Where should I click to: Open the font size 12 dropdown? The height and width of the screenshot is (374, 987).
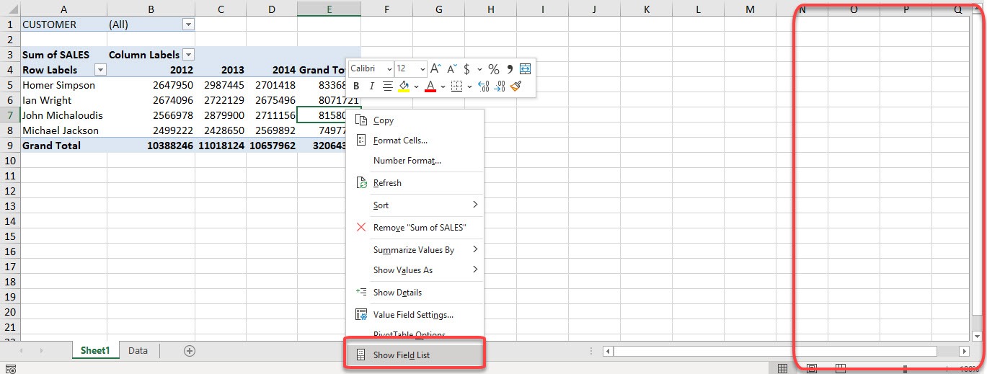[422, 69]
